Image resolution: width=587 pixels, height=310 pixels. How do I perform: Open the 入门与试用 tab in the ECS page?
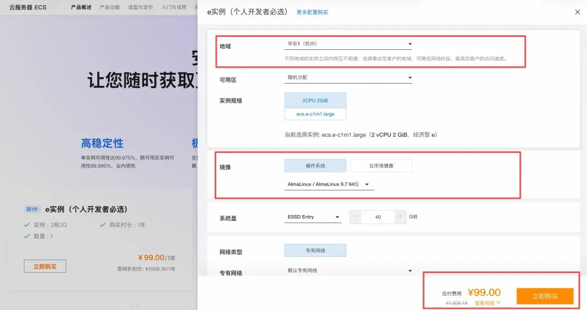tap(174, 7)
